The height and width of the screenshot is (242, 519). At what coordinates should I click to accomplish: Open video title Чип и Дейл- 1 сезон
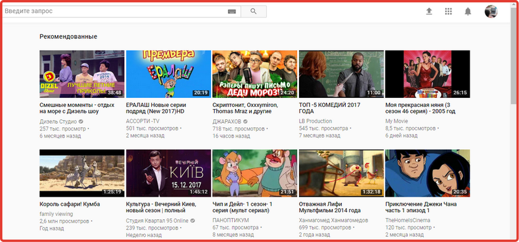coord(242,207)
